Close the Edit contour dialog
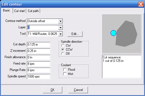Screen dimensions: 145x96 coord(141,4)
